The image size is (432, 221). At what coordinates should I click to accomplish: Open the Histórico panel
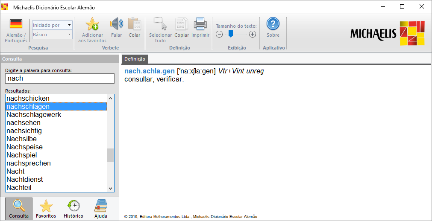click(73, 209)
